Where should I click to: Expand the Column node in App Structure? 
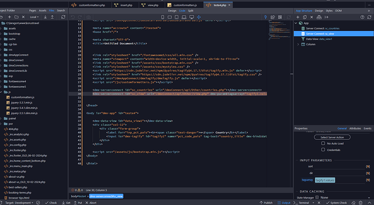tap(298, 44)
